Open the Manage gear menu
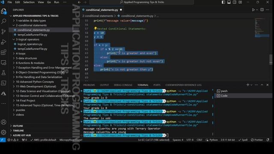 [3, 132]
